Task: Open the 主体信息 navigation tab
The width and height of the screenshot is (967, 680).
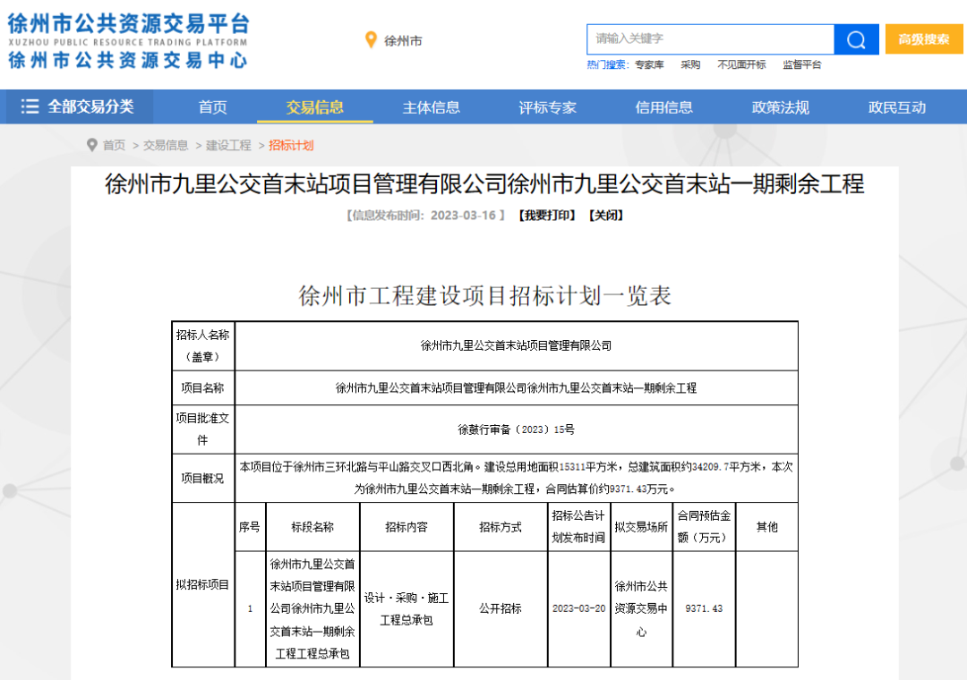Action: (x=431, y=107)
